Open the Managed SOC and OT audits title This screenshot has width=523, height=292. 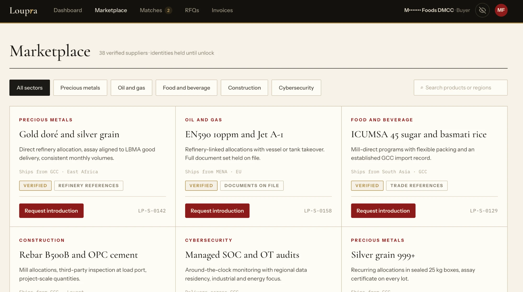[x=242, y=255]
